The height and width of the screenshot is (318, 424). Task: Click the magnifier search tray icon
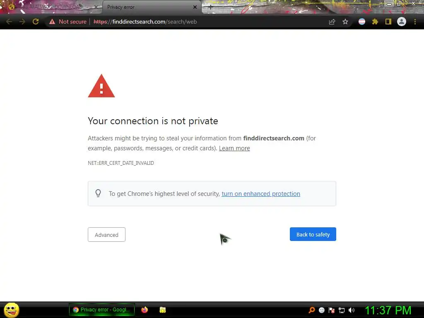[311, 310]
